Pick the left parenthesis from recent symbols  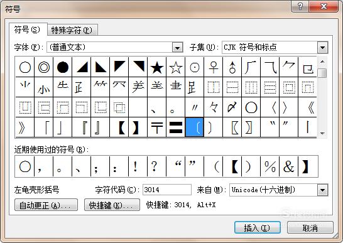tap(214, 166)
